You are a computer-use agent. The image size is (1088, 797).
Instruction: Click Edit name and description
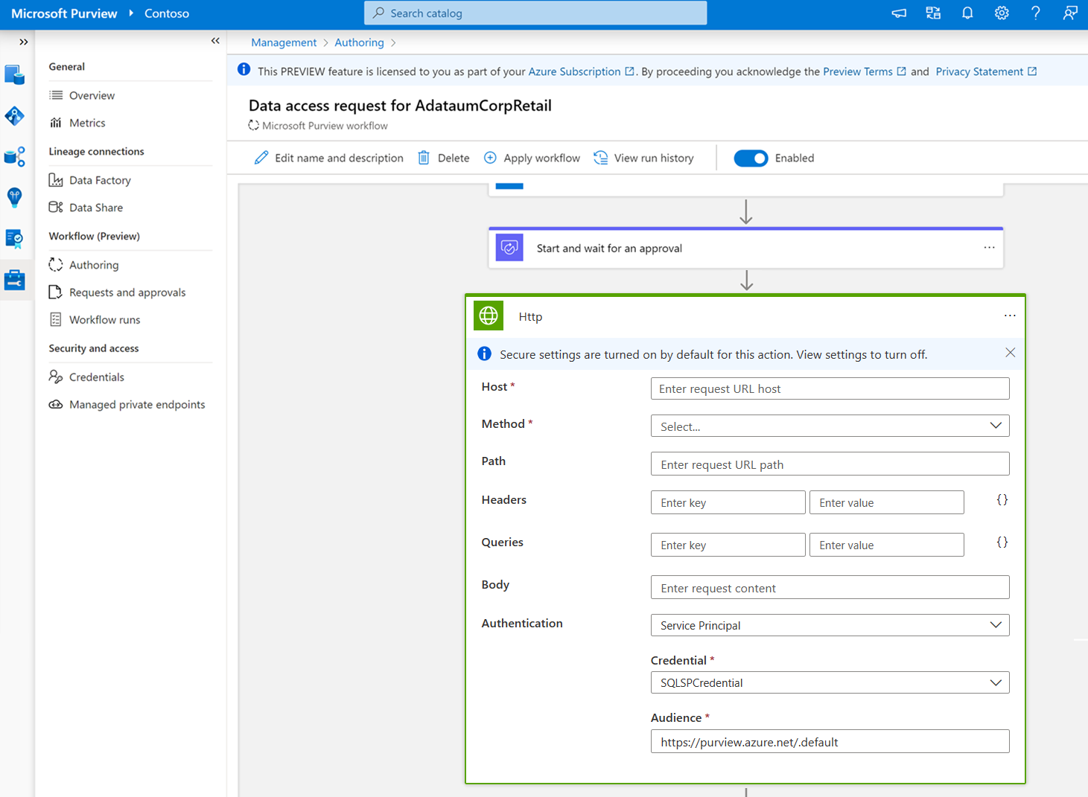(328, 158)
